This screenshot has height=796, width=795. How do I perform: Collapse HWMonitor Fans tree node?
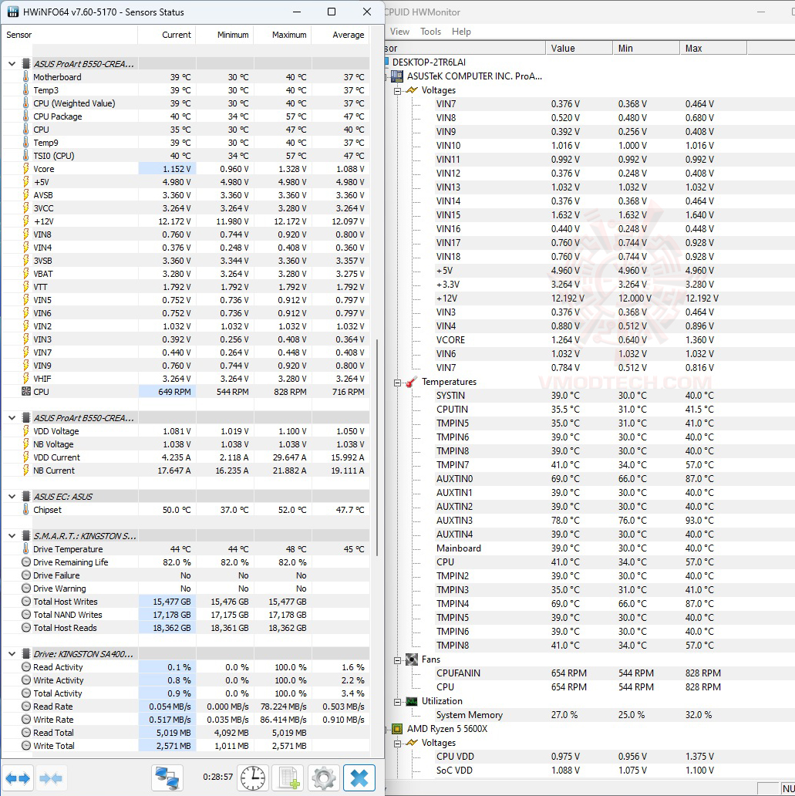(x=398, y=660)
